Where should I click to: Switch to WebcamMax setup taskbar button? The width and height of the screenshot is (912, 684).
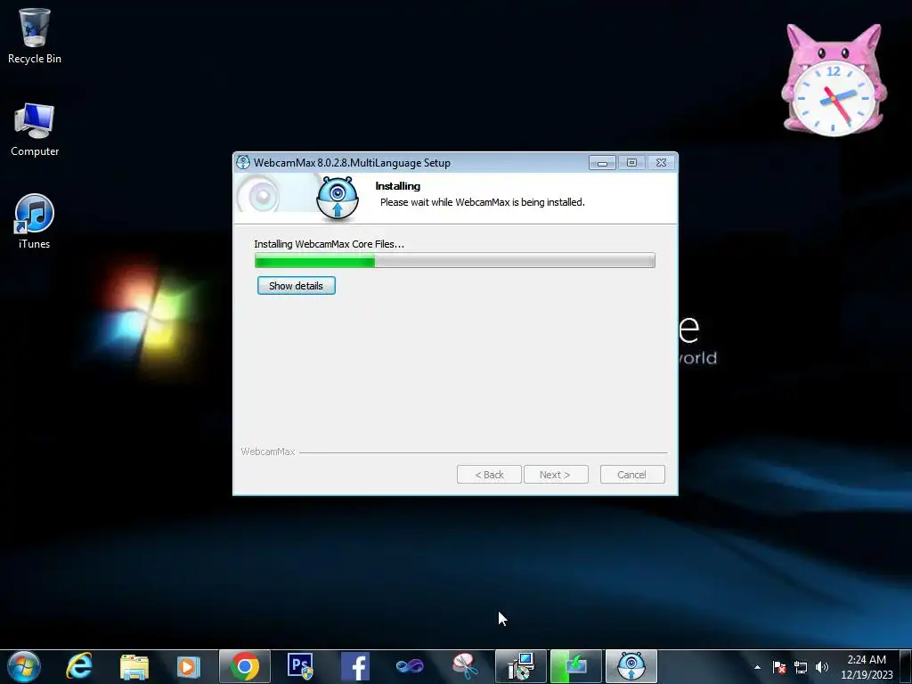coord(631,666)
